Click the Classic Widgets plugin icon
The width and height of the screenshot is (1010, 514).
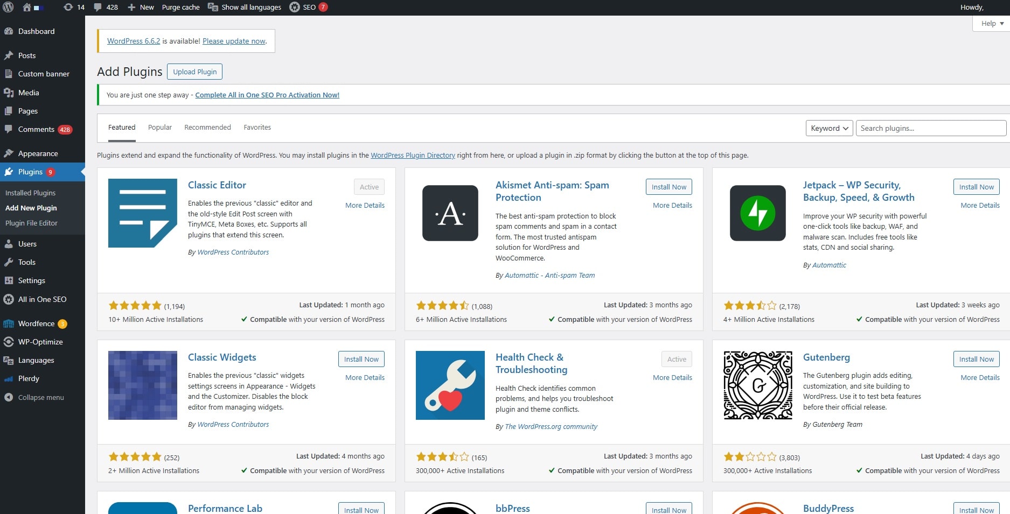click(143, 385)
